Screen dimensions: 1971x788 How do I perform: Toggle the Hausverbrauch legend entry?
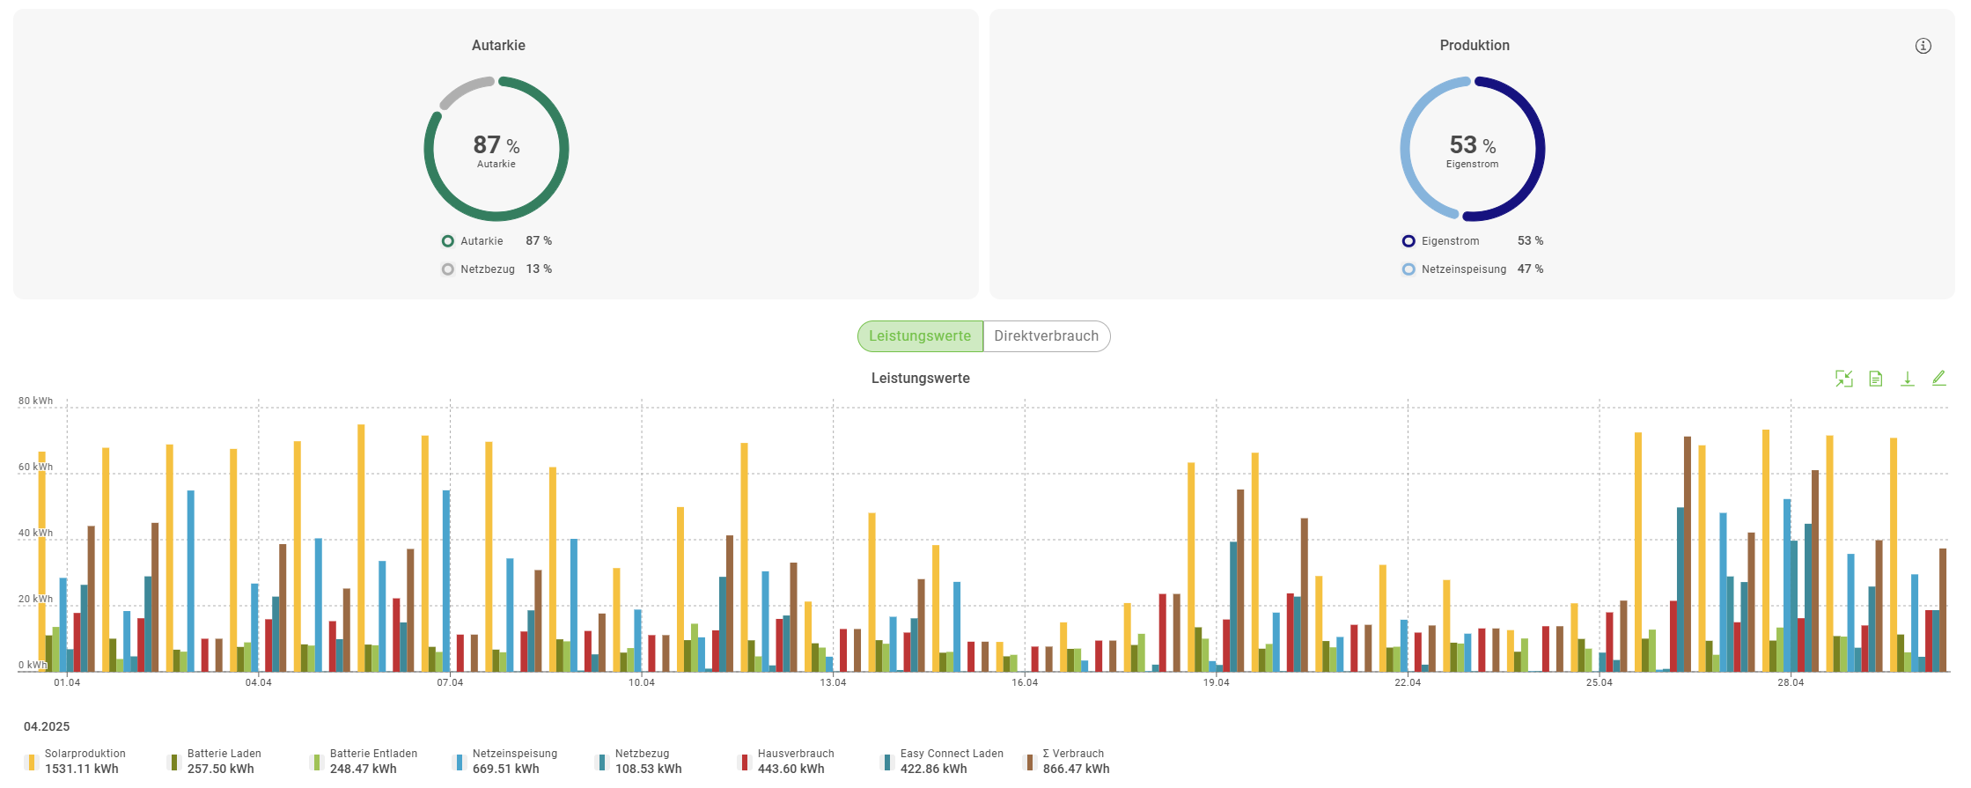(x=795, y=754)
